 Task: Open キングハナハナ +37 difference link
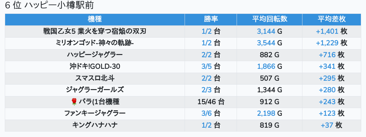pyautogui.click(x=327, y=125)
